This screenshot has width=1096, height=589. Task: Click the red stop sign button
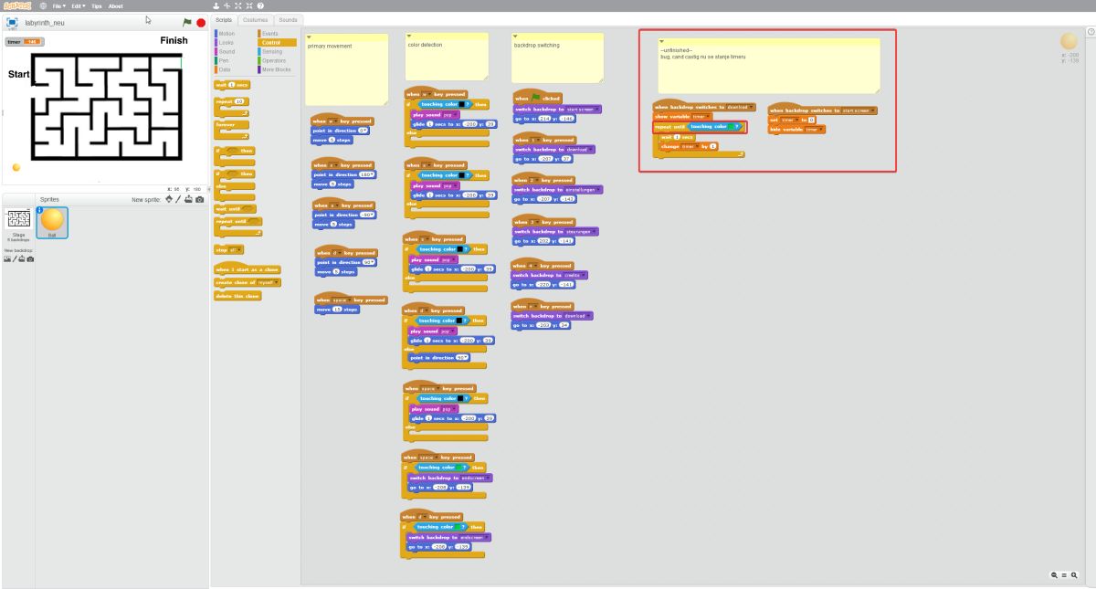pyautogui.click(x=201, y=22)
